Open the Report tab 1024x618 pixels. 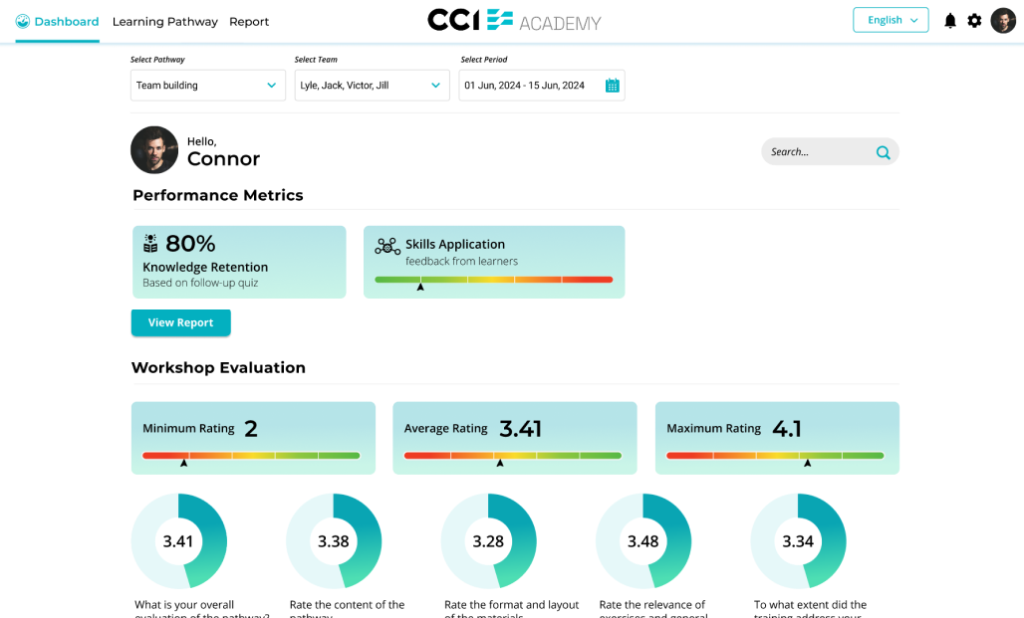(249, 22)
